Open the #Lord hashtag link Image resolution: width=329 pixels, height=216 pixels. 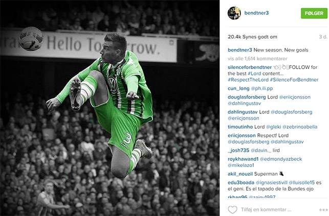254,74
